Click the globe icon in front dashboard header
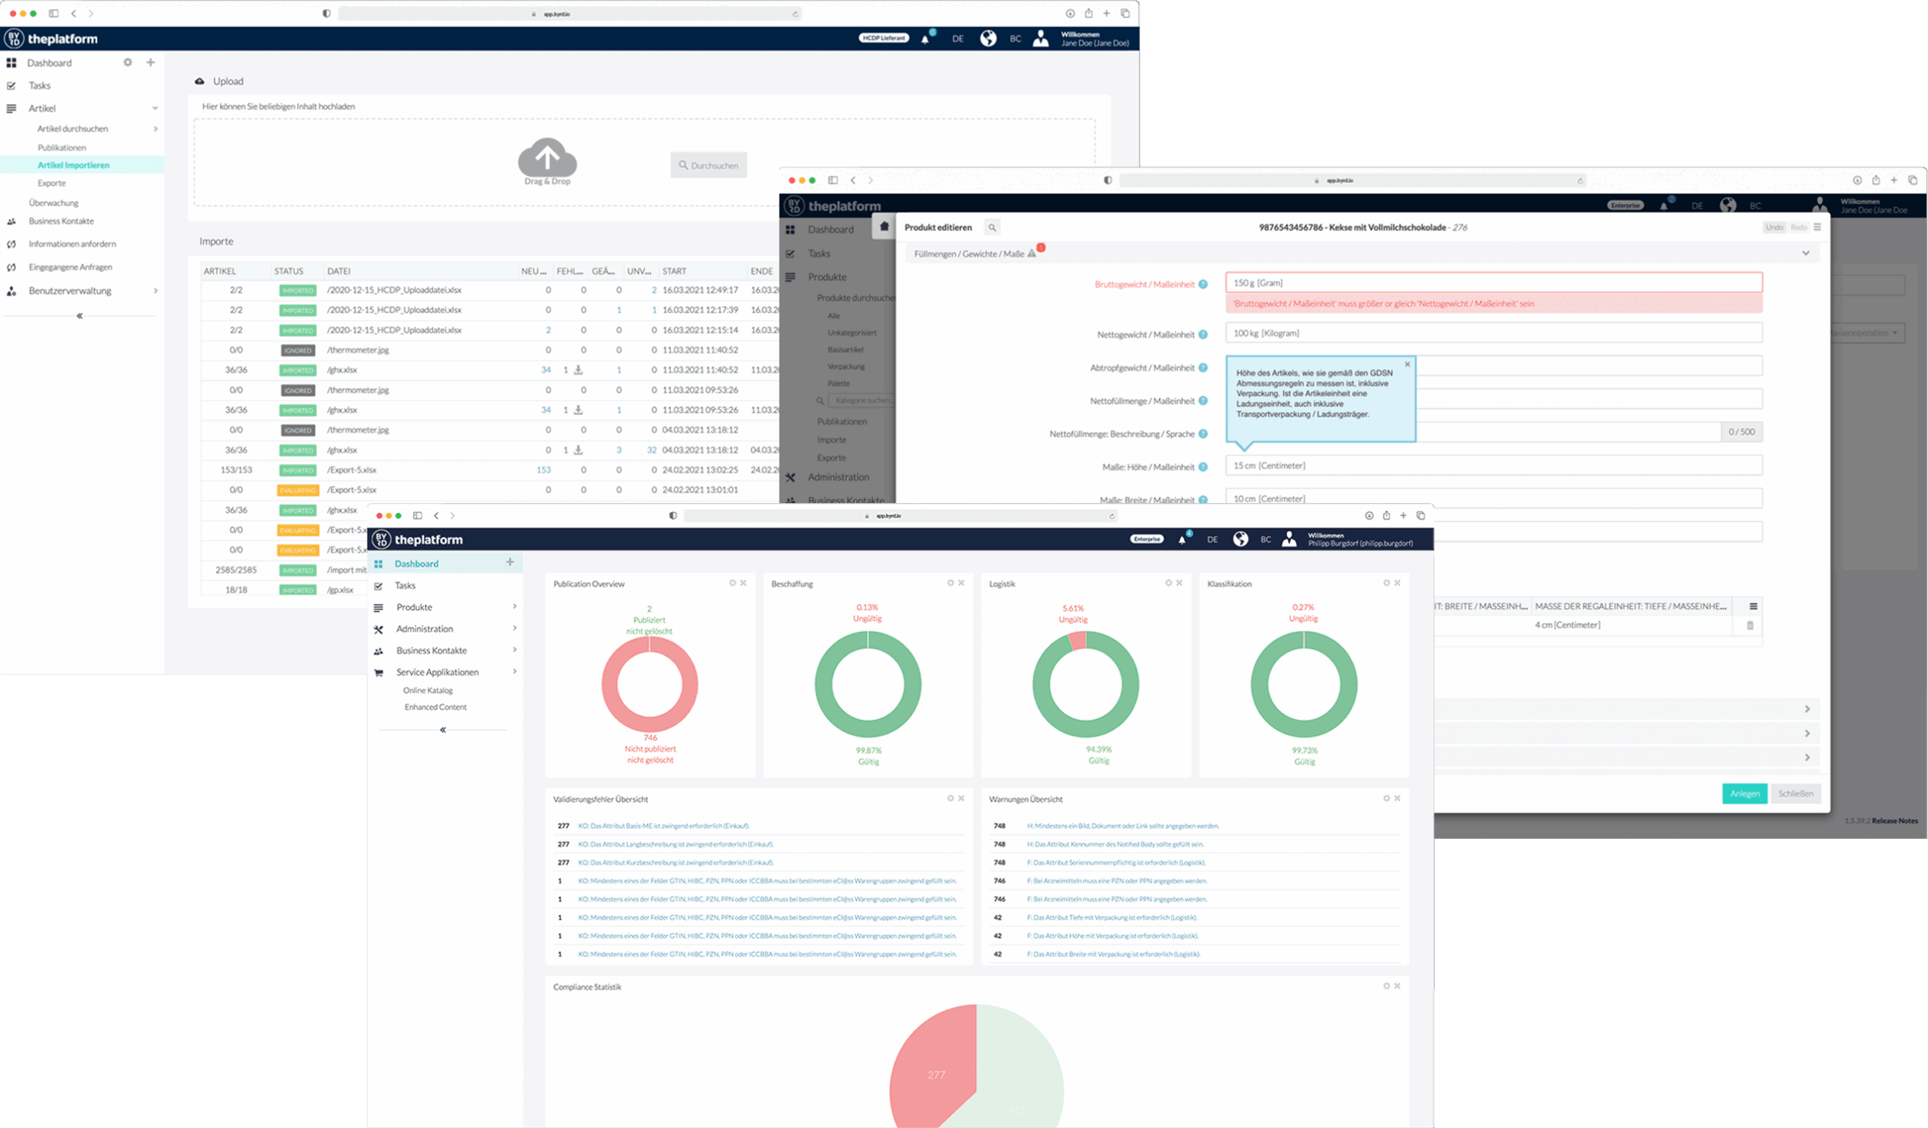Image resolution: width=1928 pixels, height=1128 pixels. click(1240, 539)
